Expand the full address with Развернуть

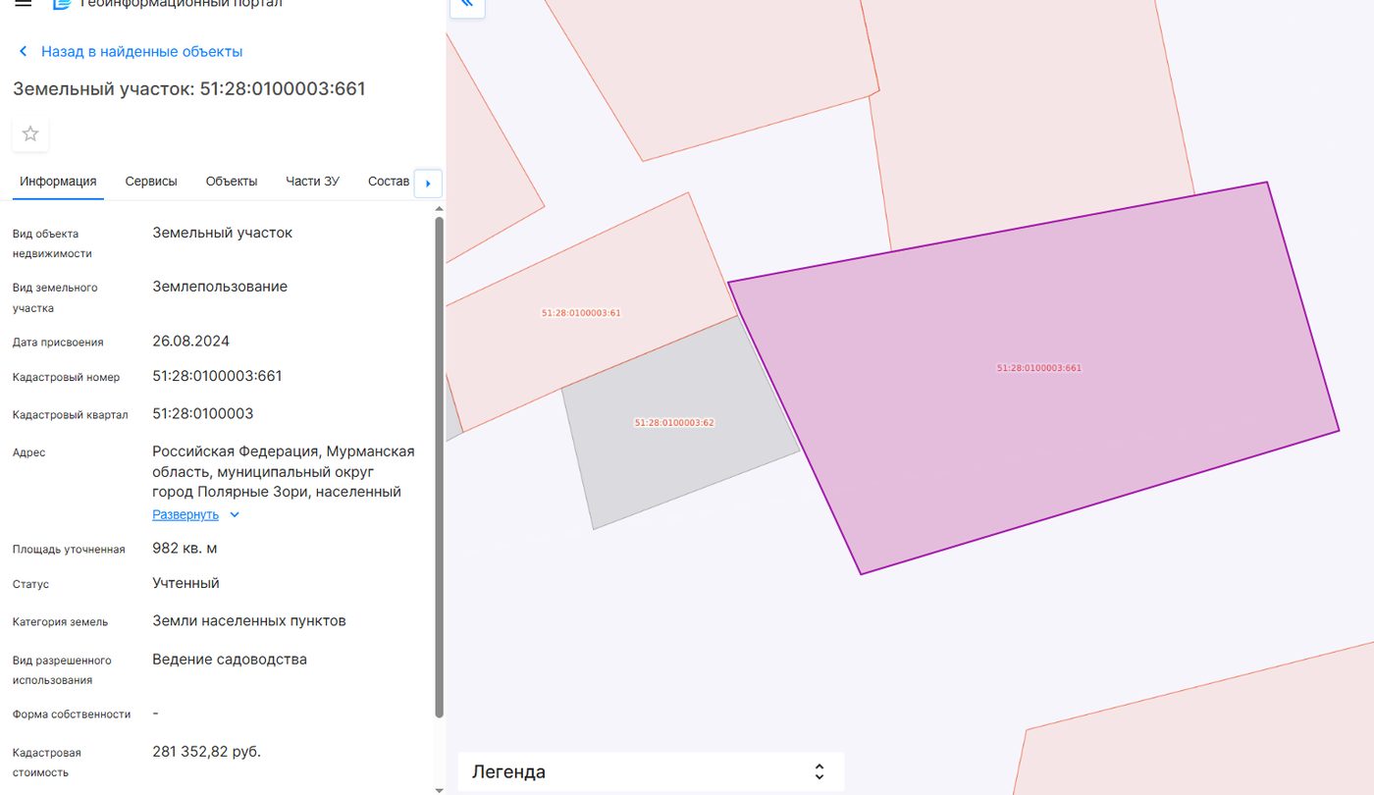click(185, 514)
